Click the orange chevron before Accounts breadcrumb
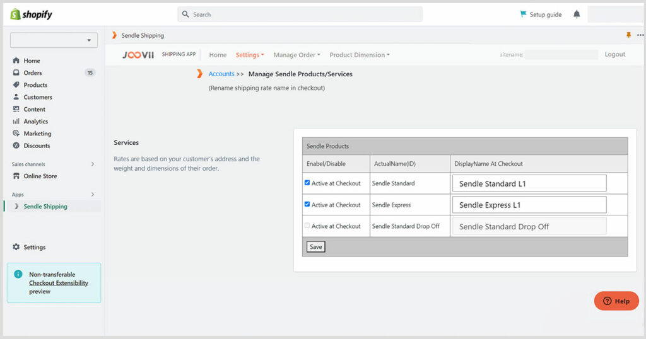Image resolution: width=646 pixels, height=339 pixels. [199, 74]
